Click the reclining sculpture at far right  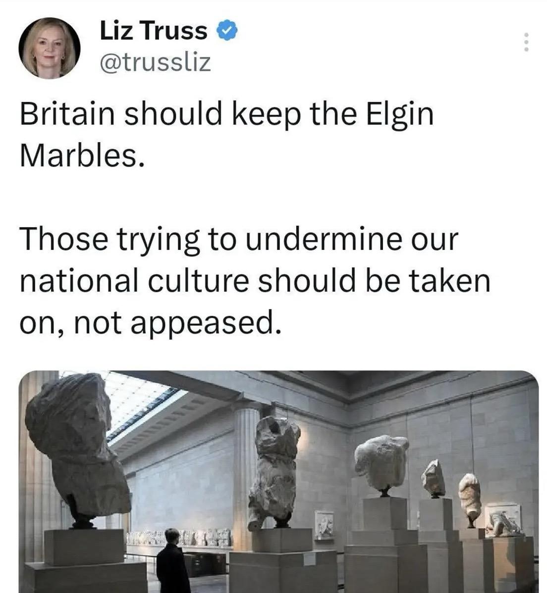click(x=504, y=525)
